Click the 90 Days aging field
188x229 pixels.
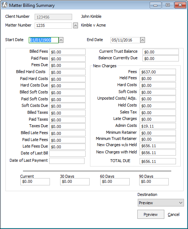point(154,182)
